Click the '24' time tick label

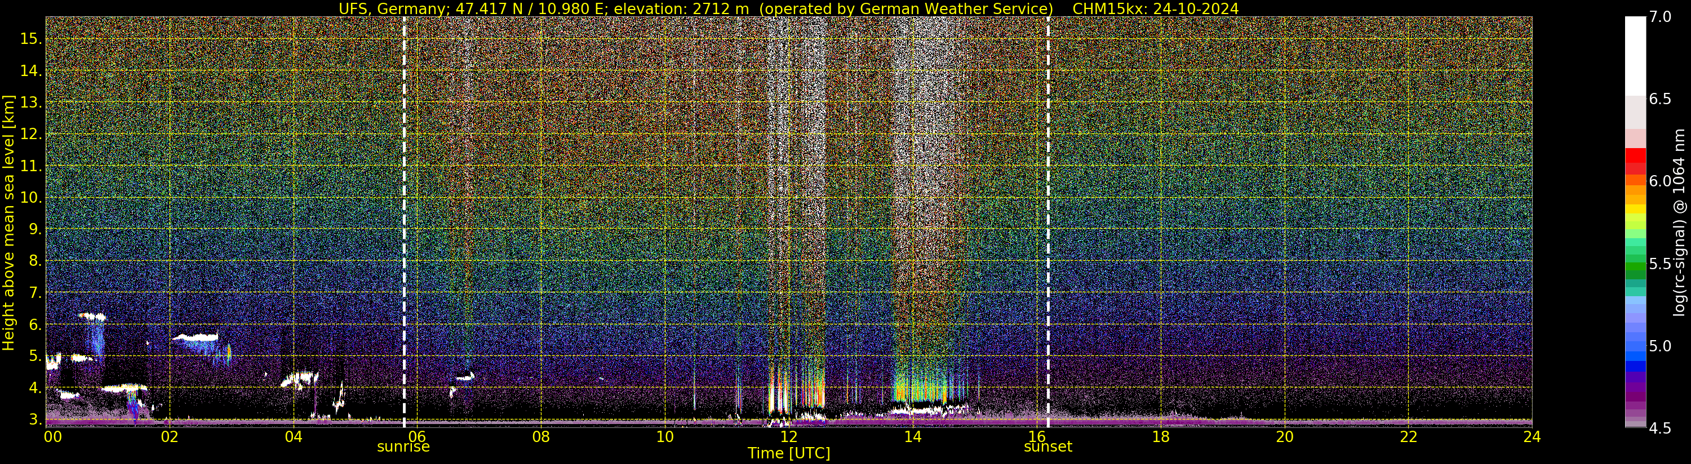(x=1532, y=436)
